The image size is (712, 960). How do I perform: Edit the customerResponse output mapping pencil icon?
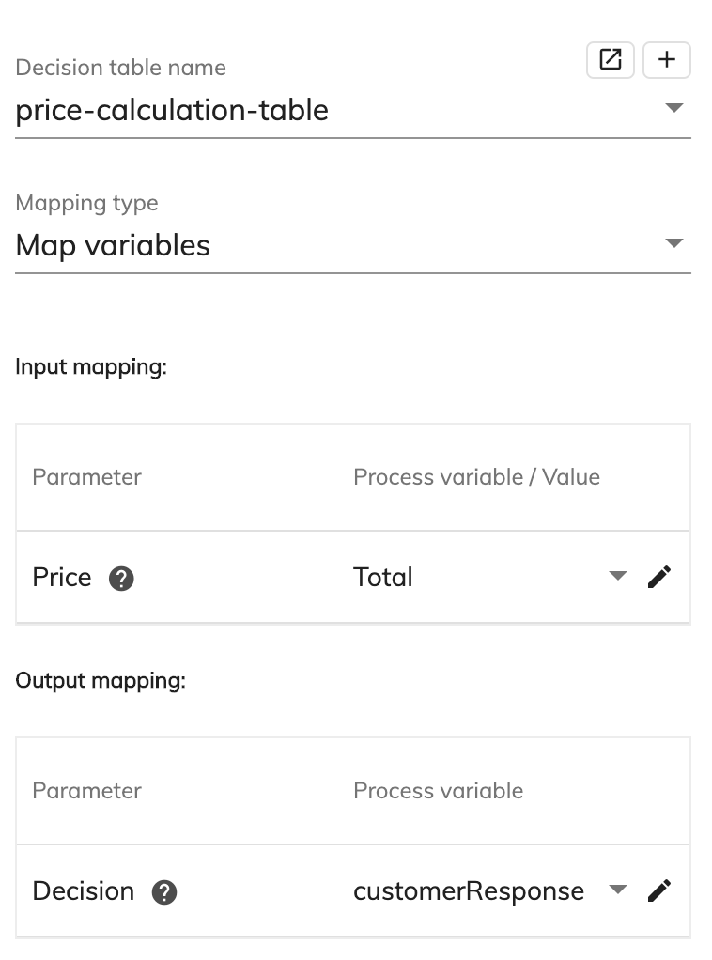click(x=659, y=890)
